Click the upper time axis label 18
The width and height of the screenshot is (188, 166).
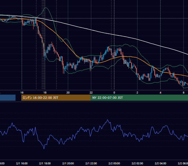click(45, 93)
